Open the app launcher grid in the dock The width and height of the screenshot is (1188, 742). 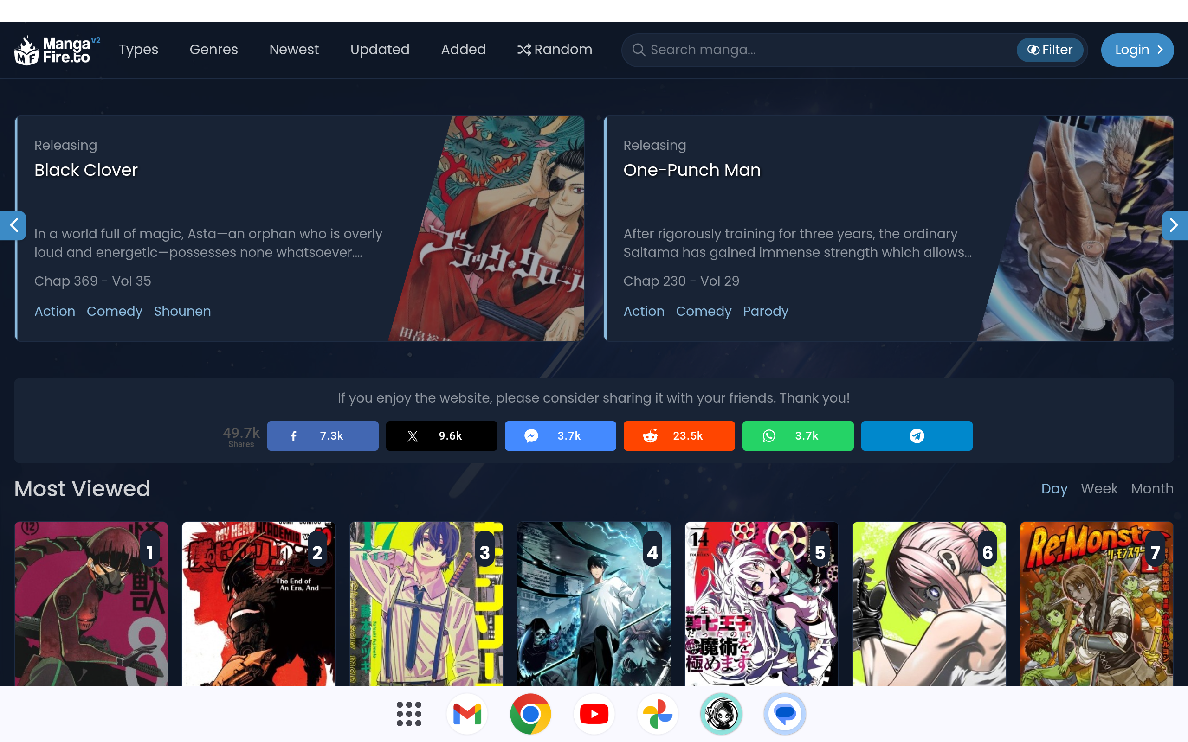[x=408, y=714]
